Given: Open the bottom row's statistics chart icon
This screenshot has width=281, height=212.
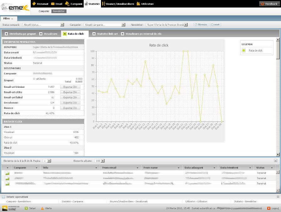Looking at the screenshot, I should click(x=7, y=183).
